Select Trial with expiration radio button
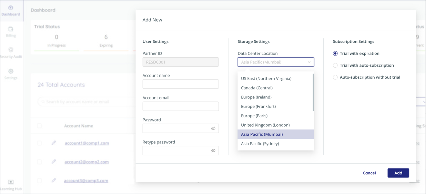 (335, 54)
